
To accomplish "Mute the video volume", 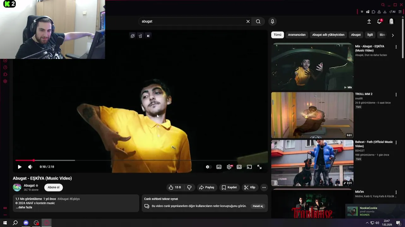I will pos(30,167).
